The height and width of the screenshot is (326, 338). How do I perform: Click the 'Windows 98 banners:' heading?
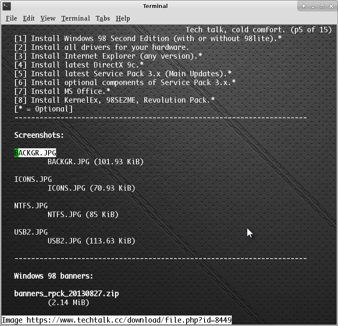(x=54, y=276)
